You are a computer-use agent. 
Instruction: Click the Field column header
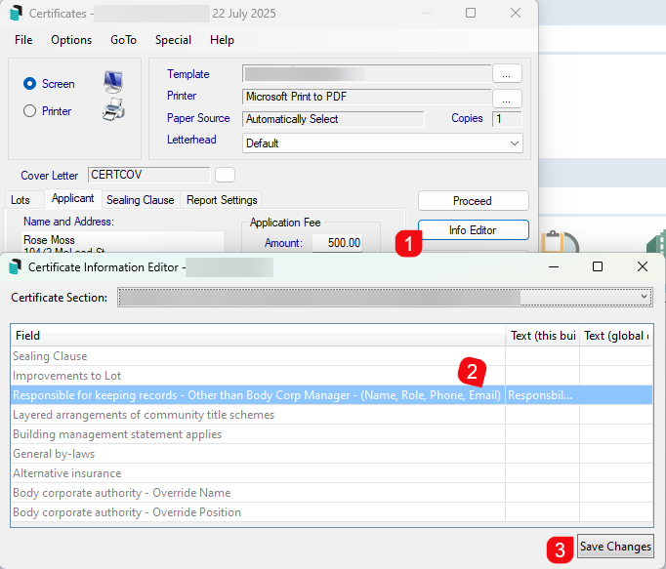[x=258, y=335]
